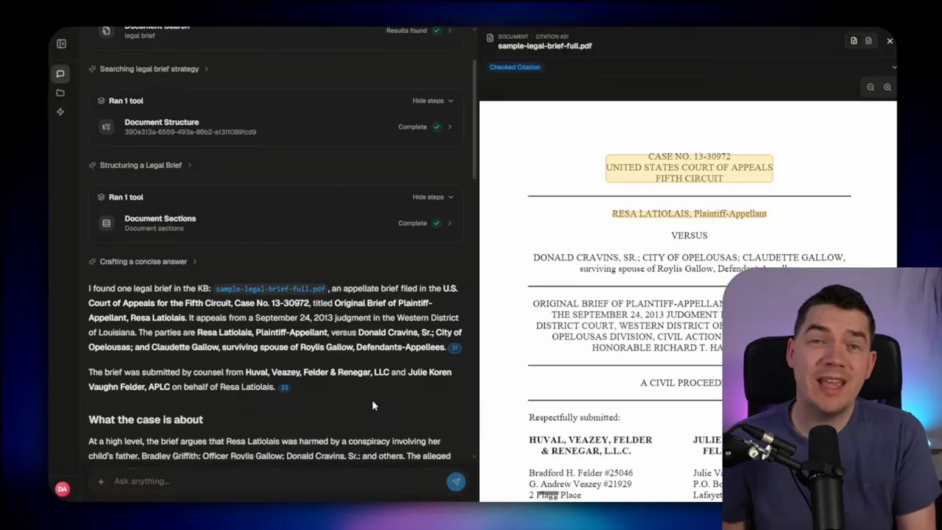This screenshot has width=942, height=530.
Task: Click Respectfully submitted text in PDF
Action: point(574,417)
